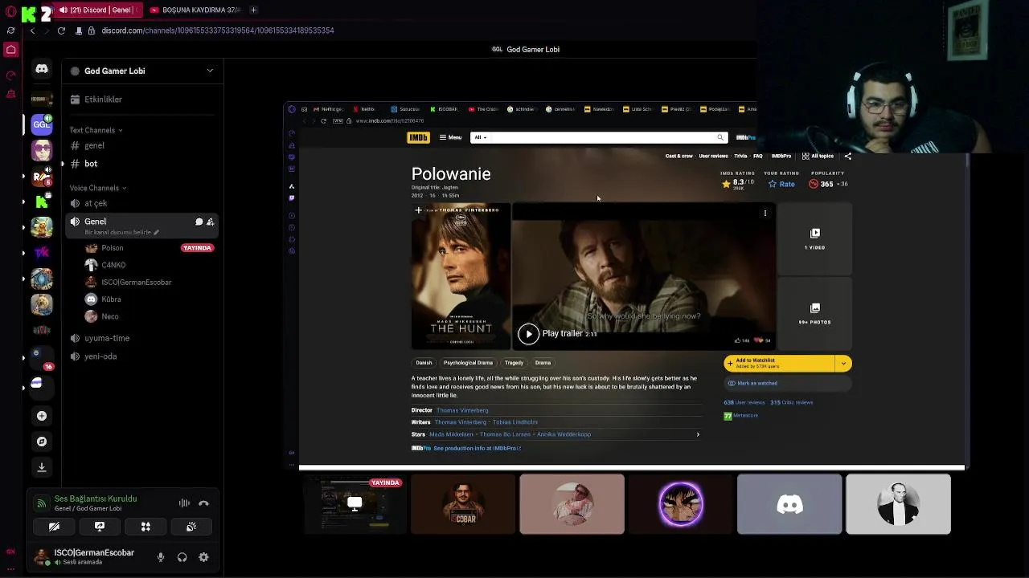Select Kübra in voice list
The image size is (1029, 578).
coord(113,299)
